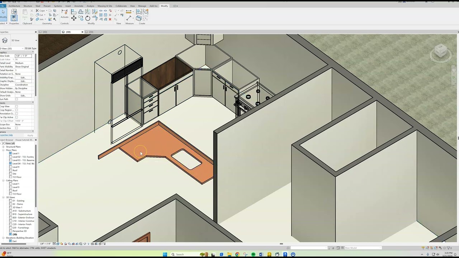Collapse the Elevations (Building Elevation) node

pyautogui.click(x=3, y=238)
